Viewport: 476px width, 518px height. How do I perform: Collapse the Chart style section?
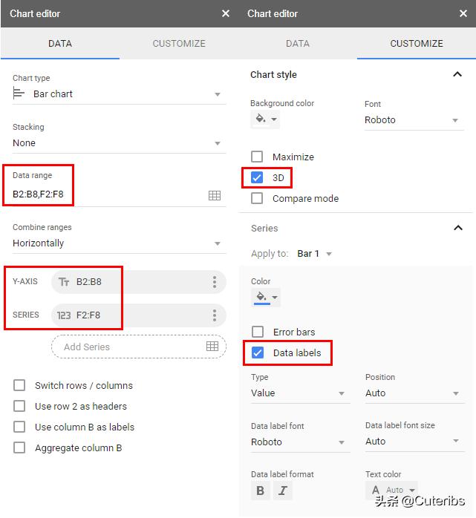click(457, 74)
